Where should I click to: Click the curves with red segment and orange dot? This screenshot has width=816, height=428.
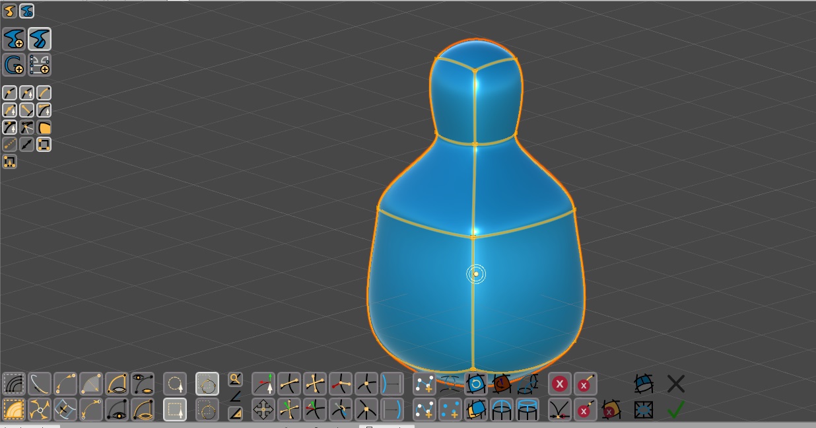pos(340,384)
